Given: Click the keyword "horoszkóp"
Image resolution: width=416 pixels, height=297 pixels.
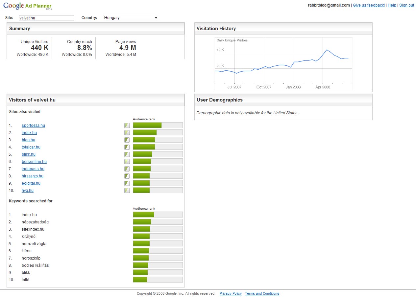Looking at the screenshot, I should point(31,258).
